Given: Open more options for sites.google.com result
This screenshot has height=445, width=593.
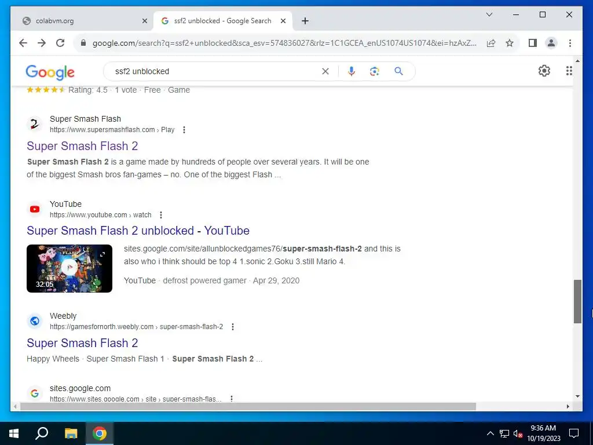Looking at the screenshot, I should coord(232,399).
